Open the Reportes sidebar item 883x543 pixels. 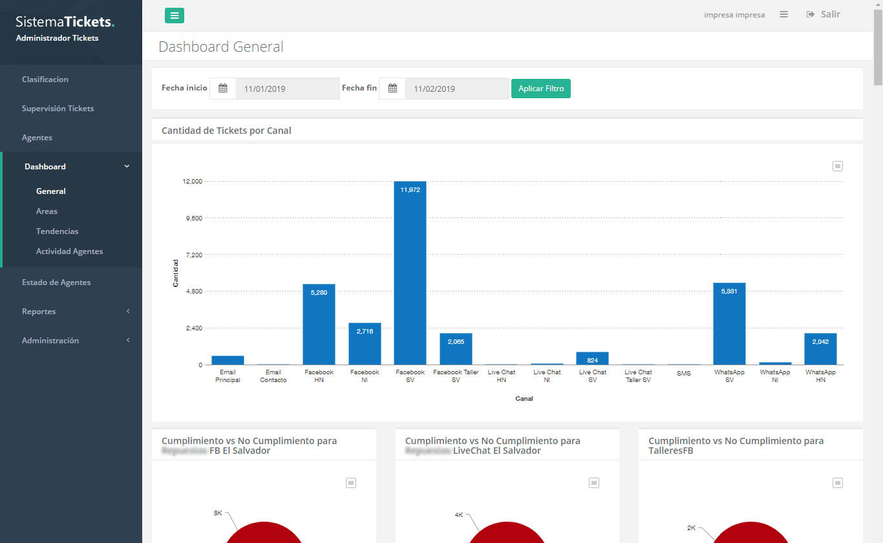click(39, 311)
